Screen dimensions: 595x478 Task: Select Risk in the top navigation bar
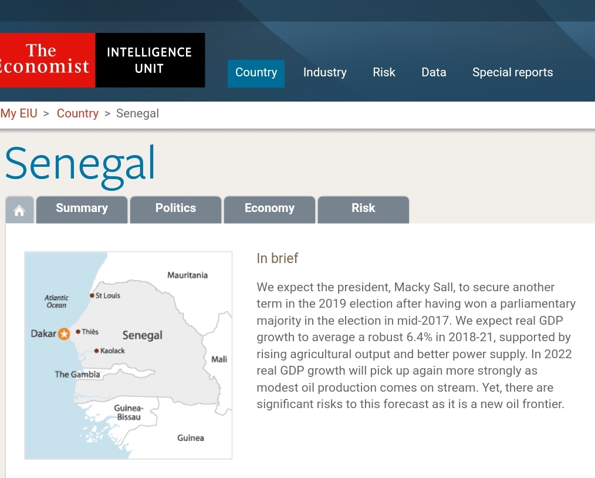click(x=384, y=73)
